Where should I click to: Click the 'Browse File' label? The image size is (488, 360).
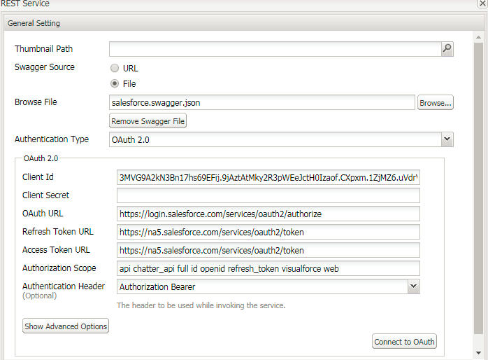coord(36,102)
